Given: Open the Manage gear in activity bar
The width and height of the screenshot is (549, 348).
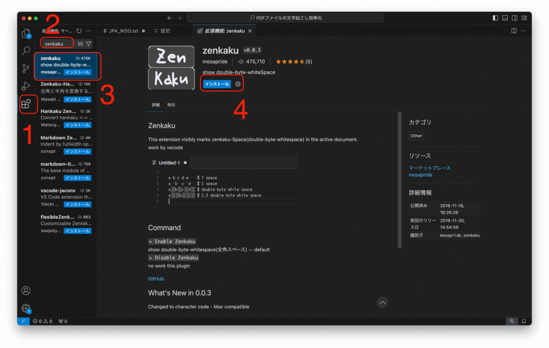Looking at the screenshot, I should (26, 308).
